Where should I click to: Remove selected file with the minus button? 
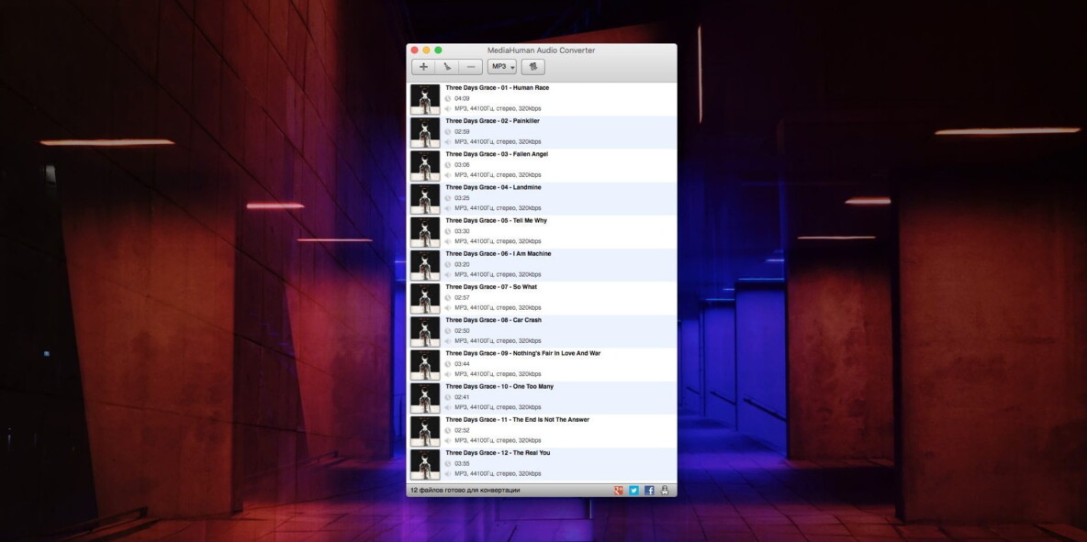tap(471, 67)
